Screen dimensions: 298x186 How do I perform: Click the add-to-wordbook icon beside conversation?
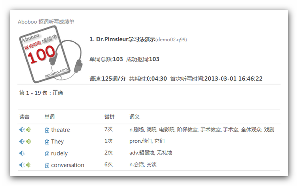(x=47, y=165)
